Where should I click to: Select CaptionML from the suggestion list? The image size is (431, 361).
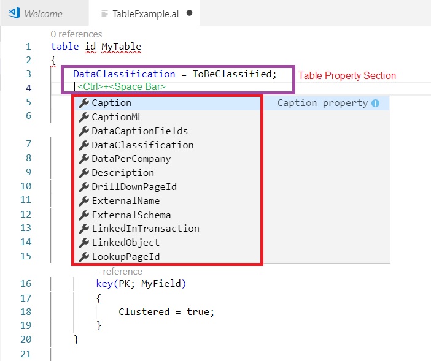117,117
